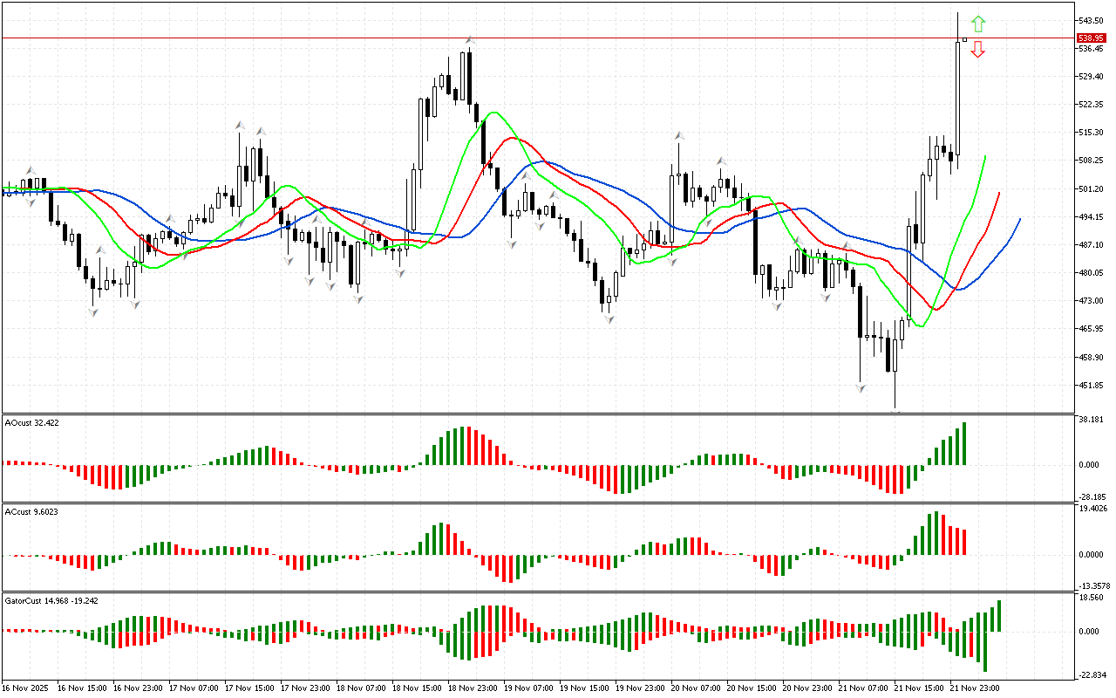Click the red down arrow beside the latest candle

(978, 50)
